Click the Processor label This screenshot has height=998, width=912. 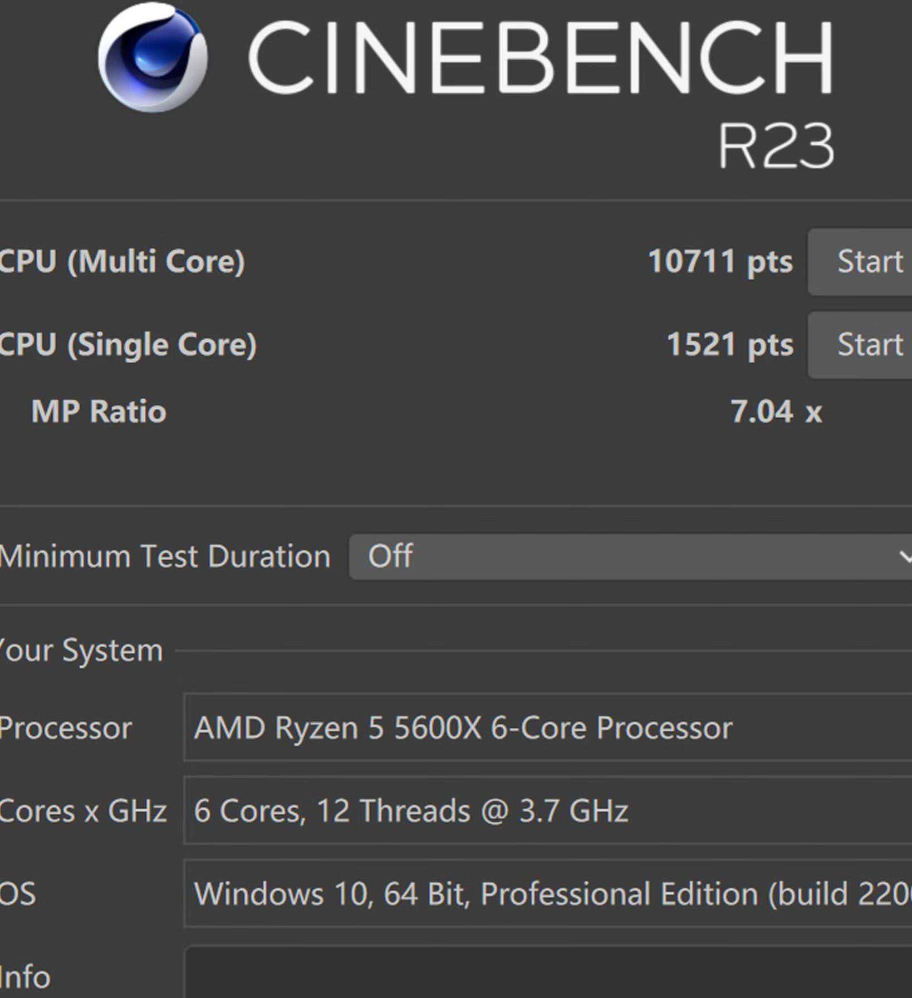(x=66, y=728)
